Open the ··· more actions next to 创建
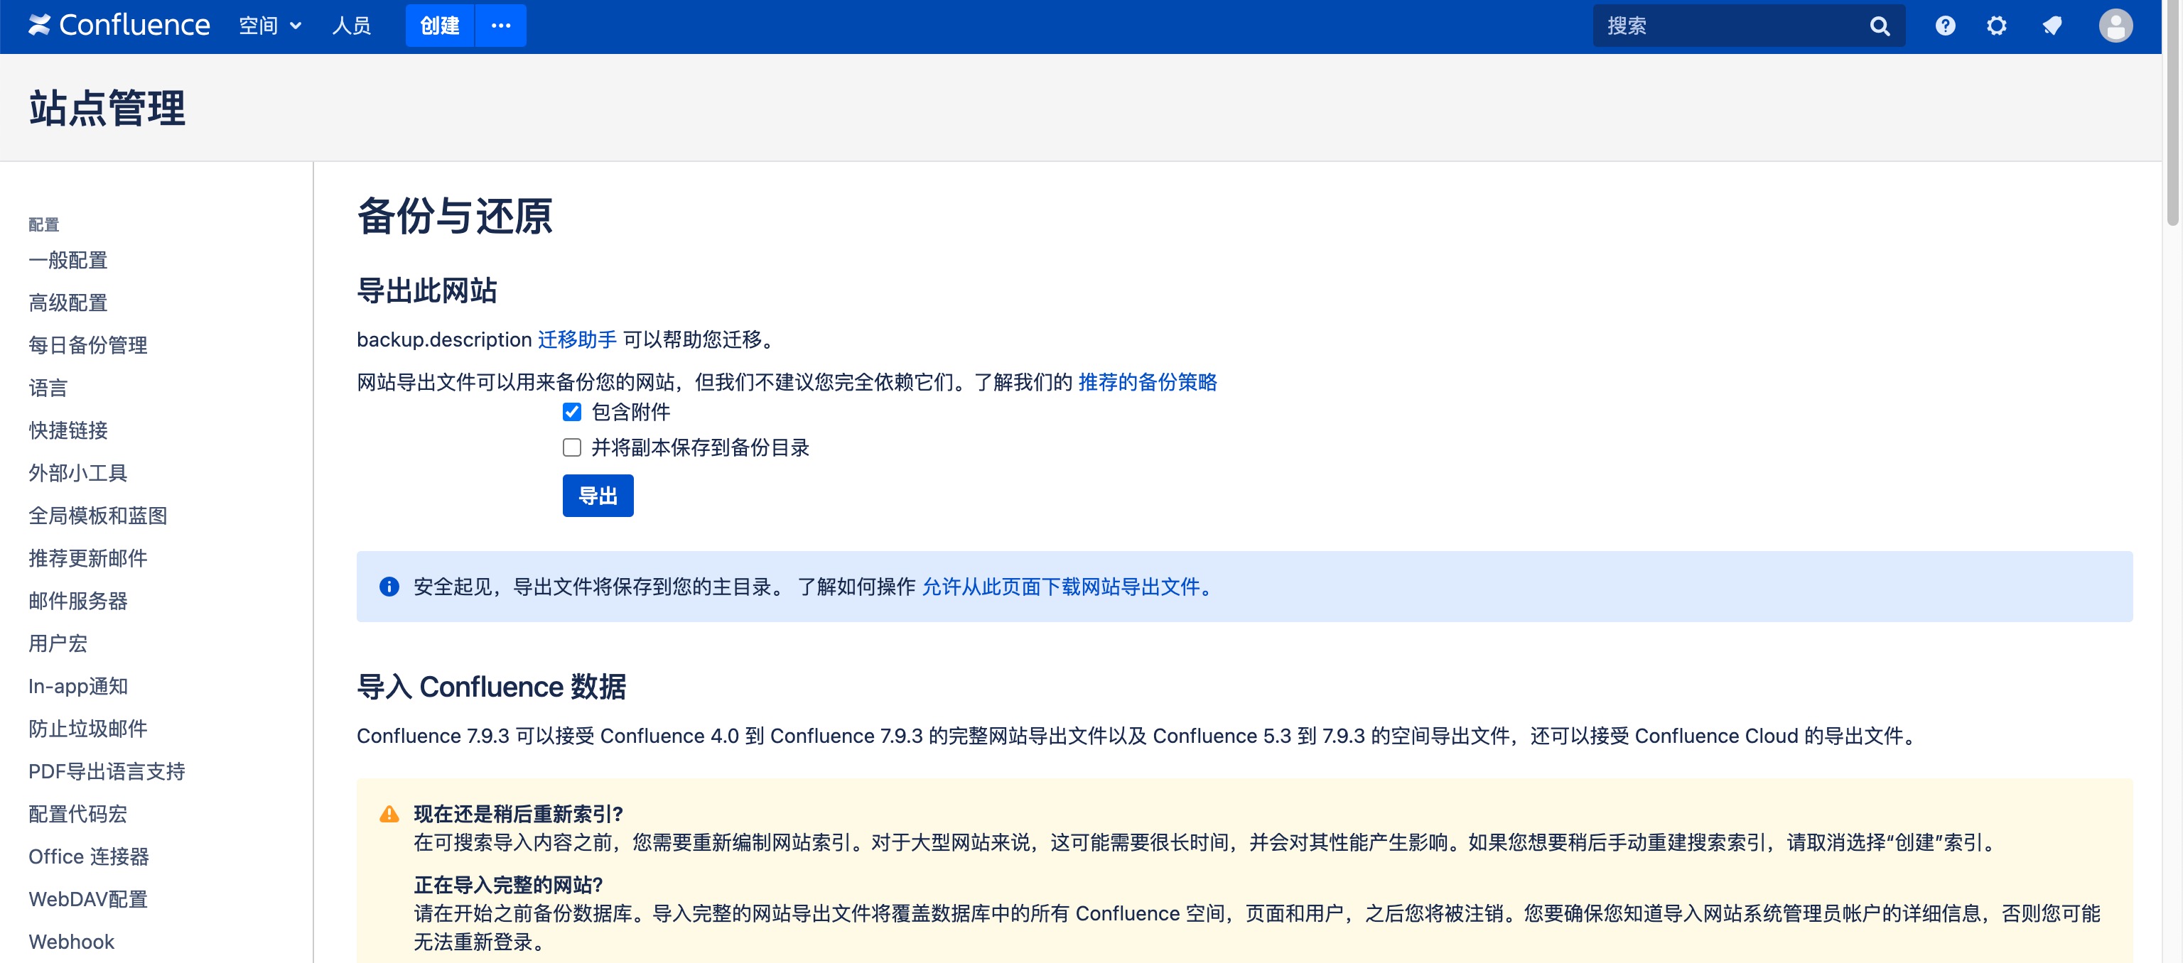 tap(501, 26)
